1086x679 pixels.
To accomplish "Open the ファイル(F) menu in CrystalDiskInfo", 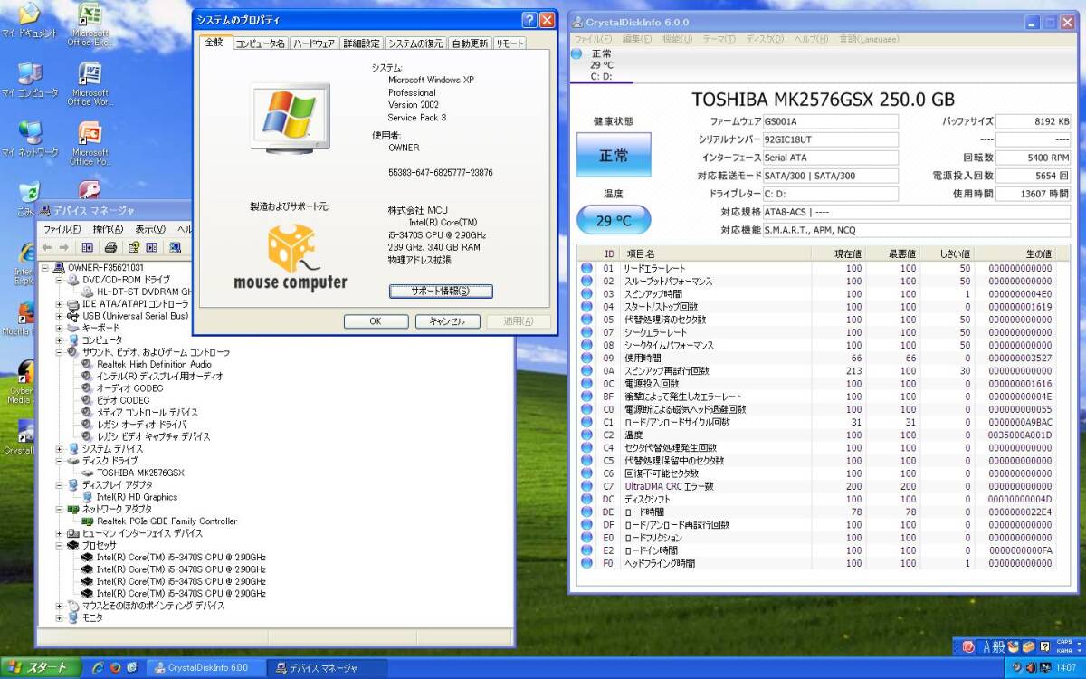I will pos(593,40).
